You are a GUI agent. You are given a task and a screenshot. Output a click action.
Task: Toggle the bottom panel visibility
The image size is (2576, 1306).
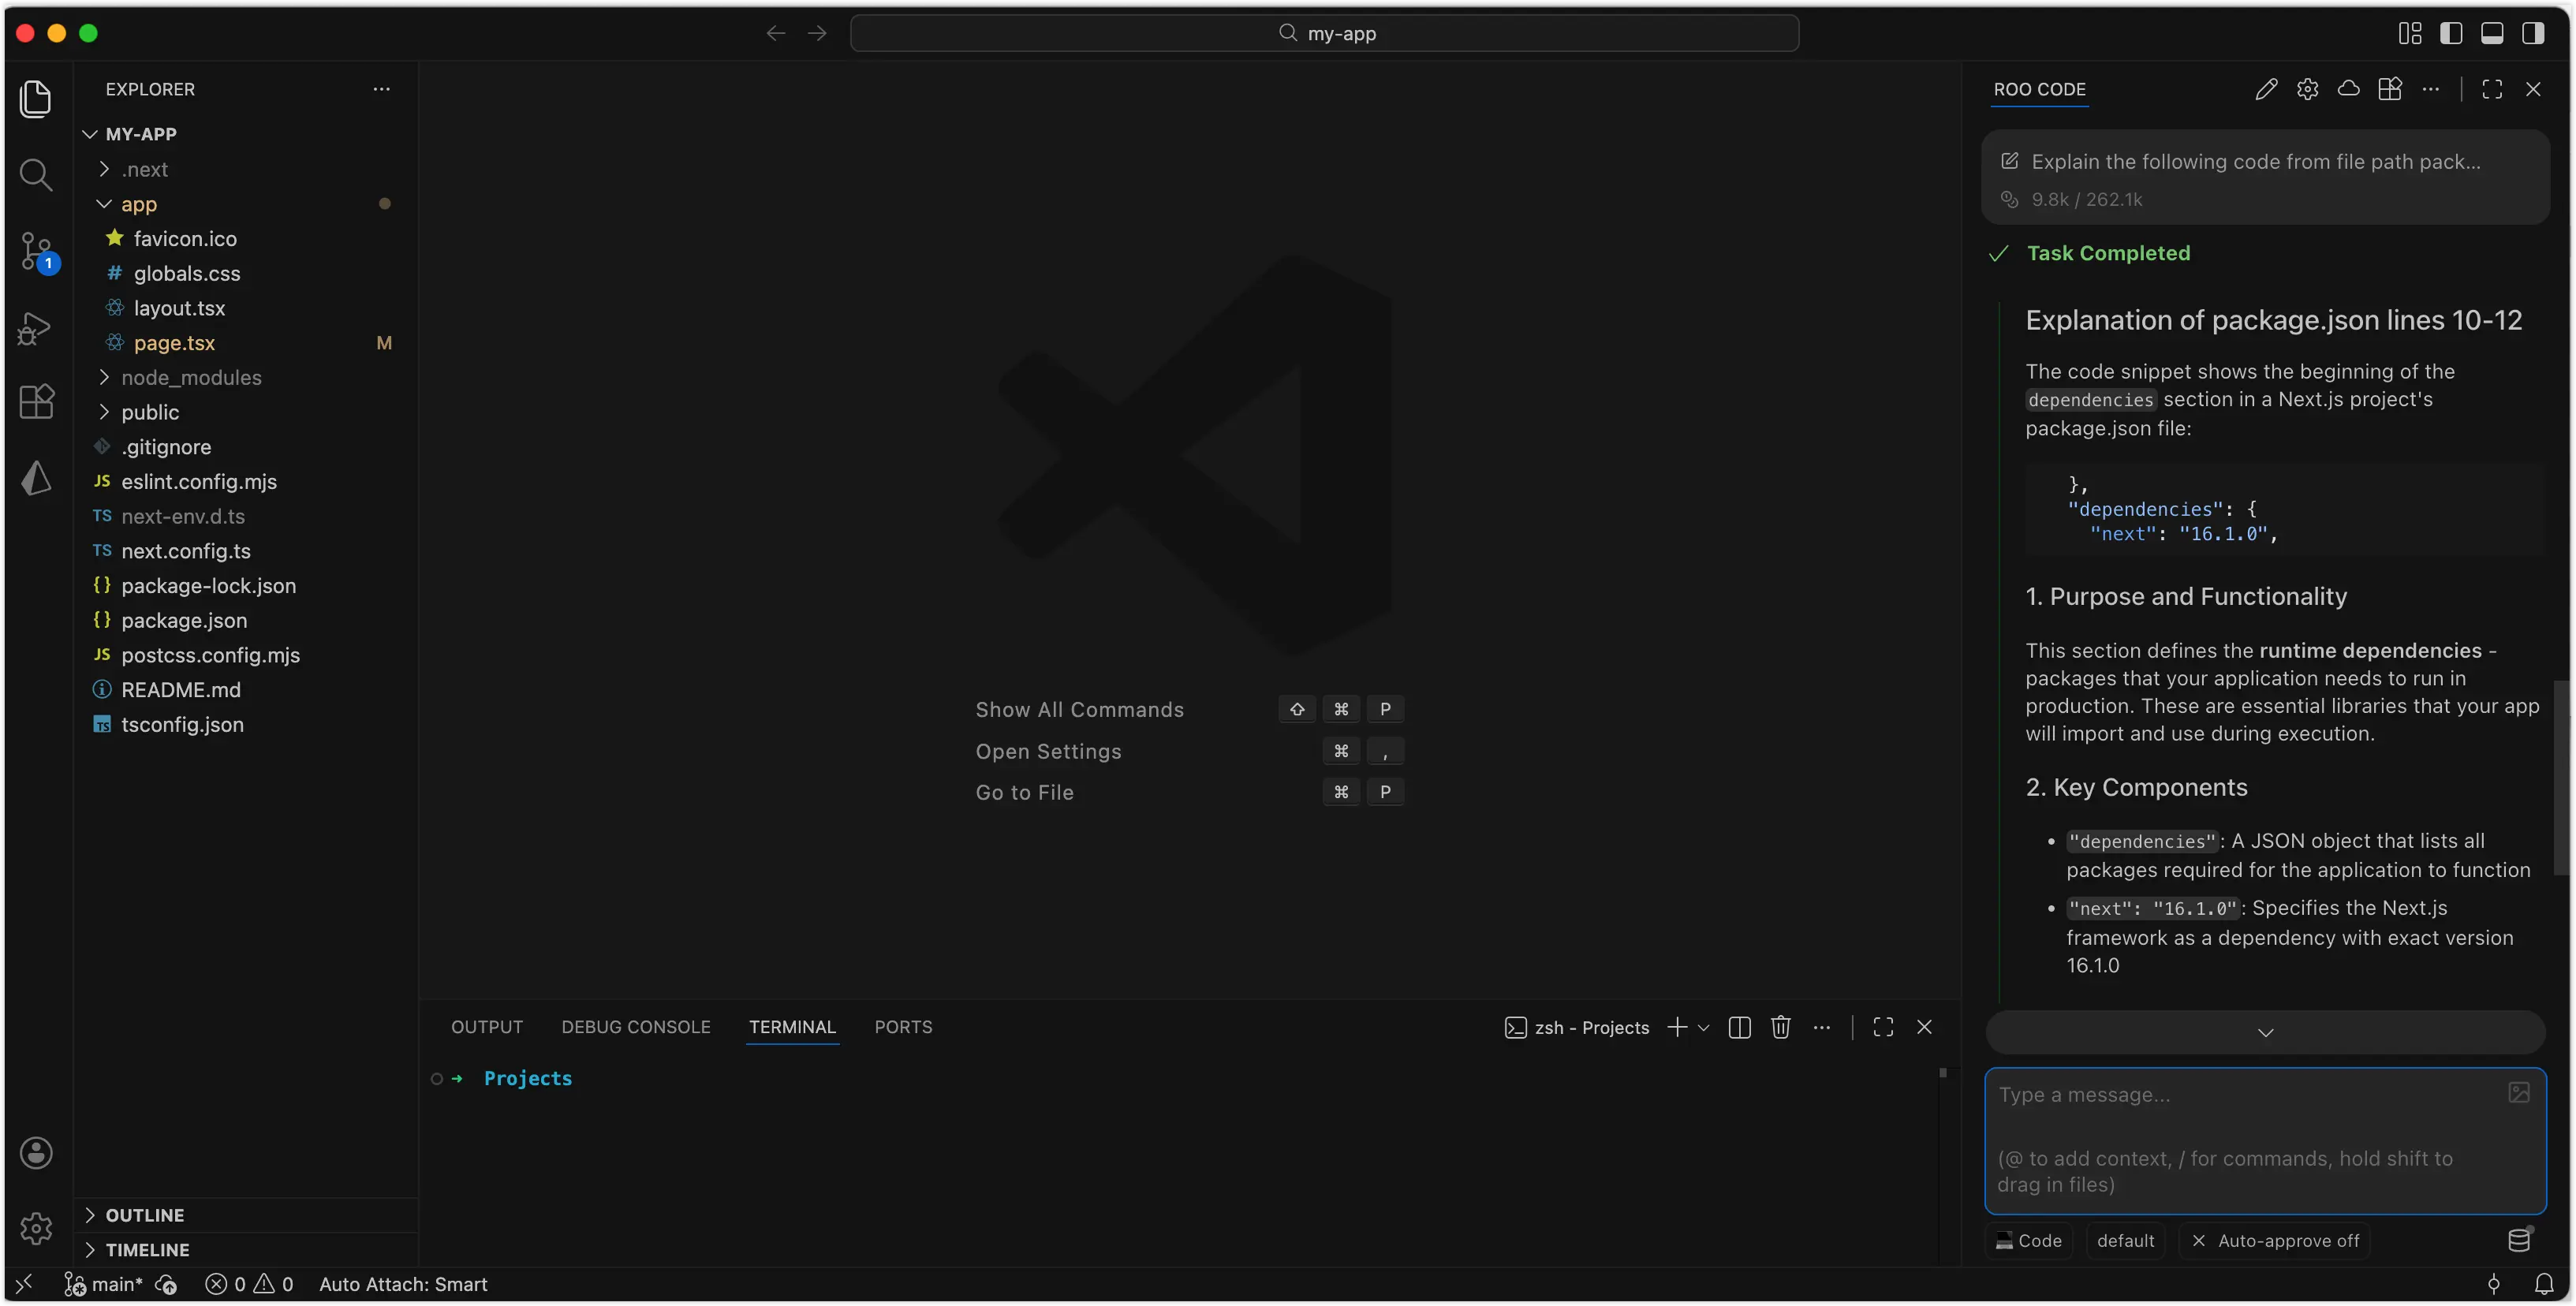point(2492,33)
